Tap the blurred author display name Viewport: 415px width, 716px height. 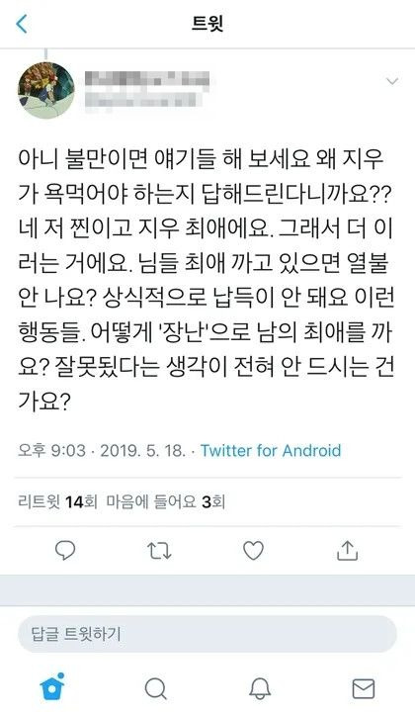point(148,79)
